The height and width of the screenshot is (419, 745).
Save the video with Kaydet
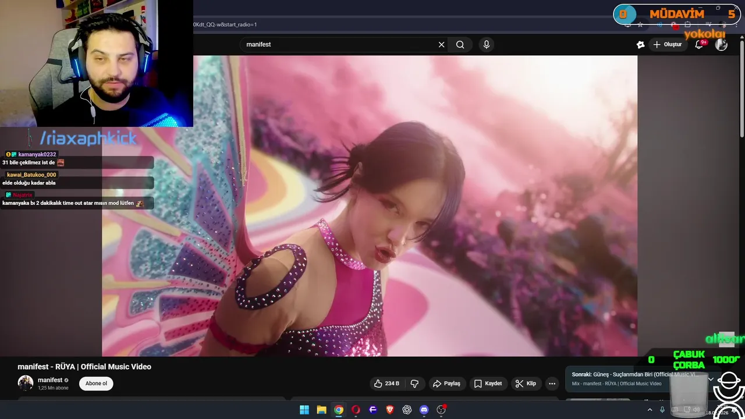tap(488, 384)
